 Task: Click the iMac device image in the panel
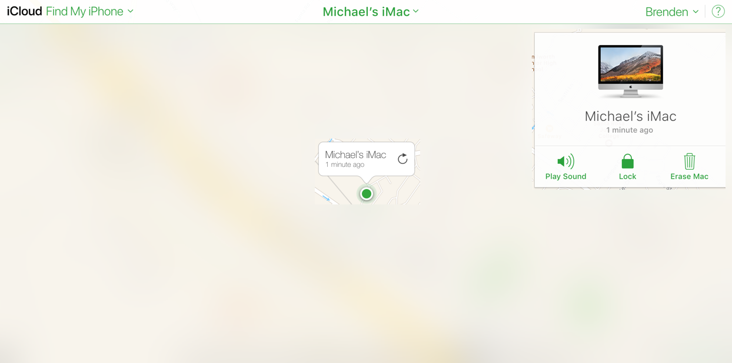[630, 71]
